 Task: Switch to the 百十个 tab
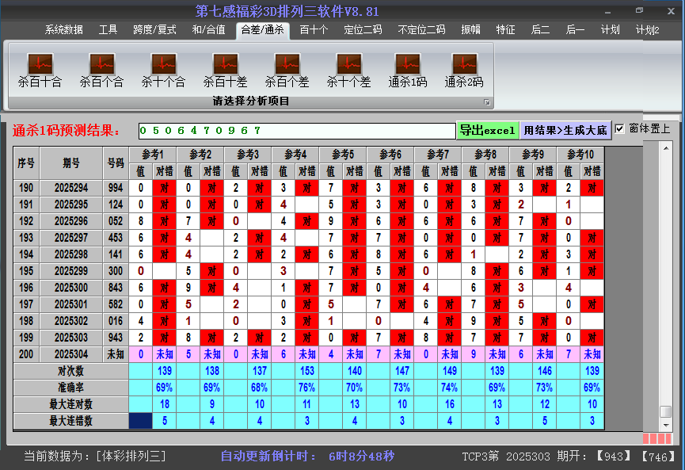(x=314, y=30)
